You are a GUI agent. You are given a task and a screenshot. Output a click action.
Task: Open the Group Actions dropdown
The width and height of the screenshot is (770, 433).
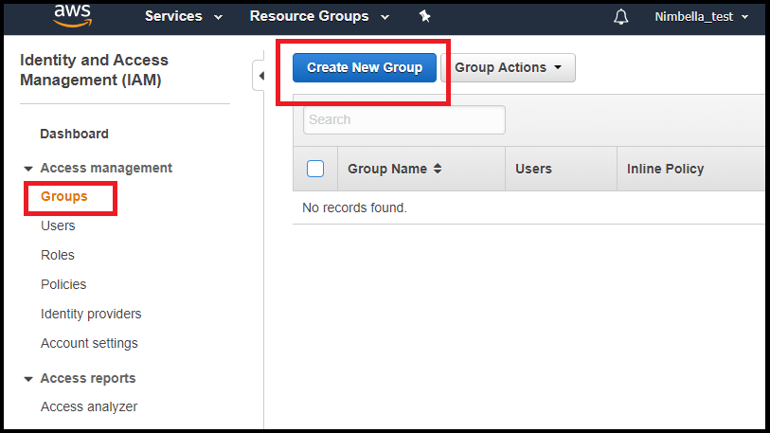(508, 68)
